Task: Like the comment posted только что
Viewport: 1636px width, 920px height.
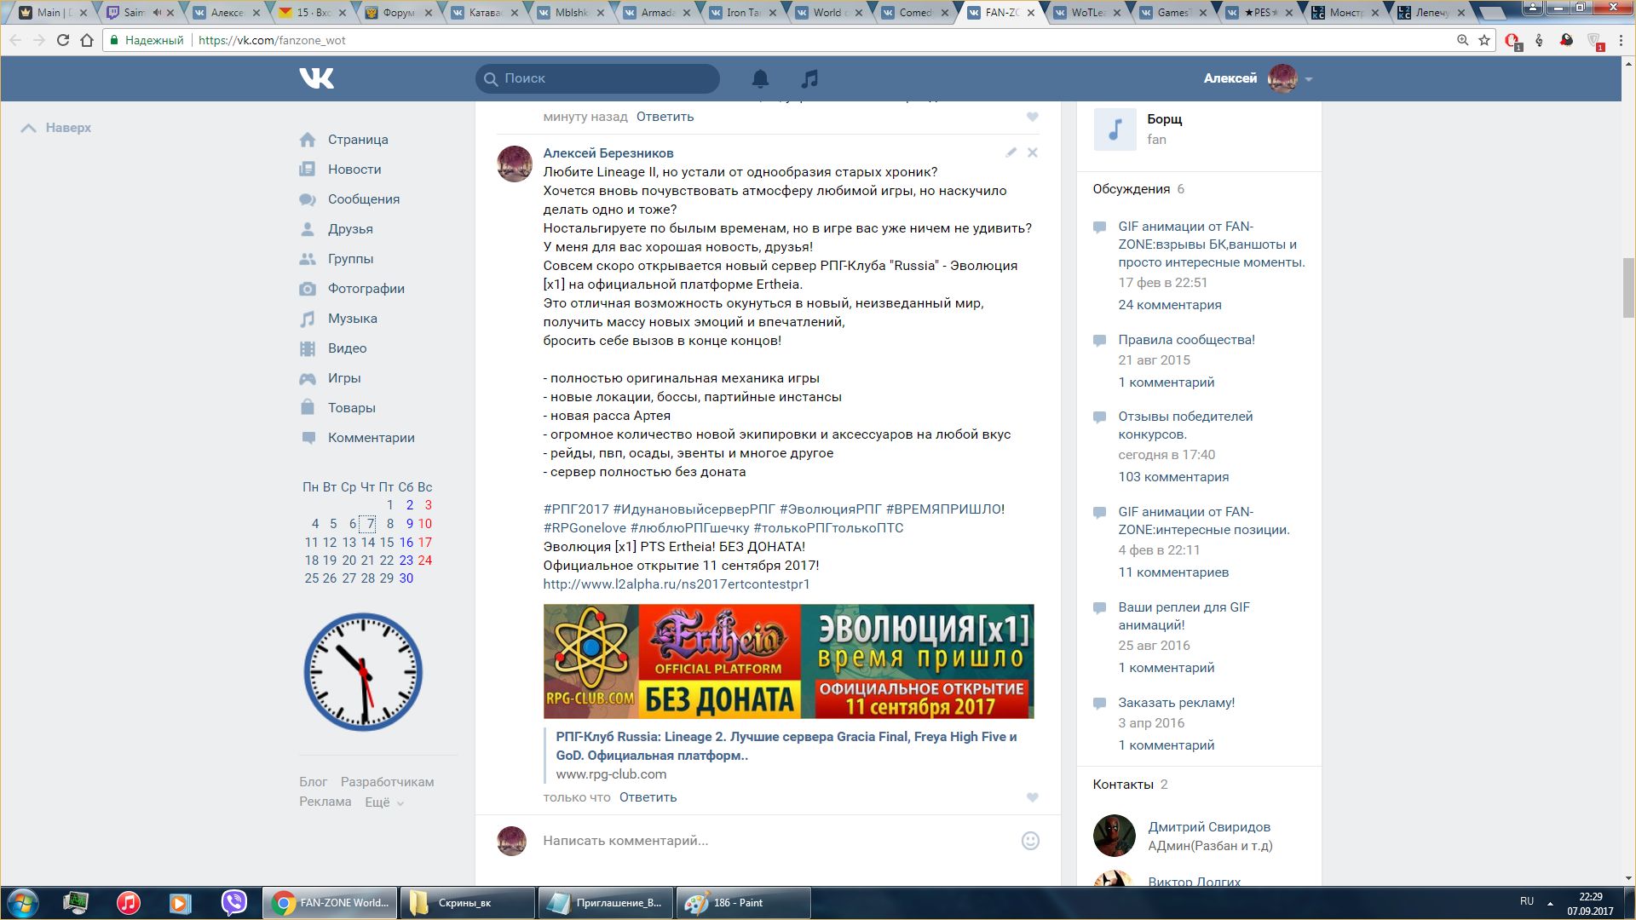Action: 1032,797
